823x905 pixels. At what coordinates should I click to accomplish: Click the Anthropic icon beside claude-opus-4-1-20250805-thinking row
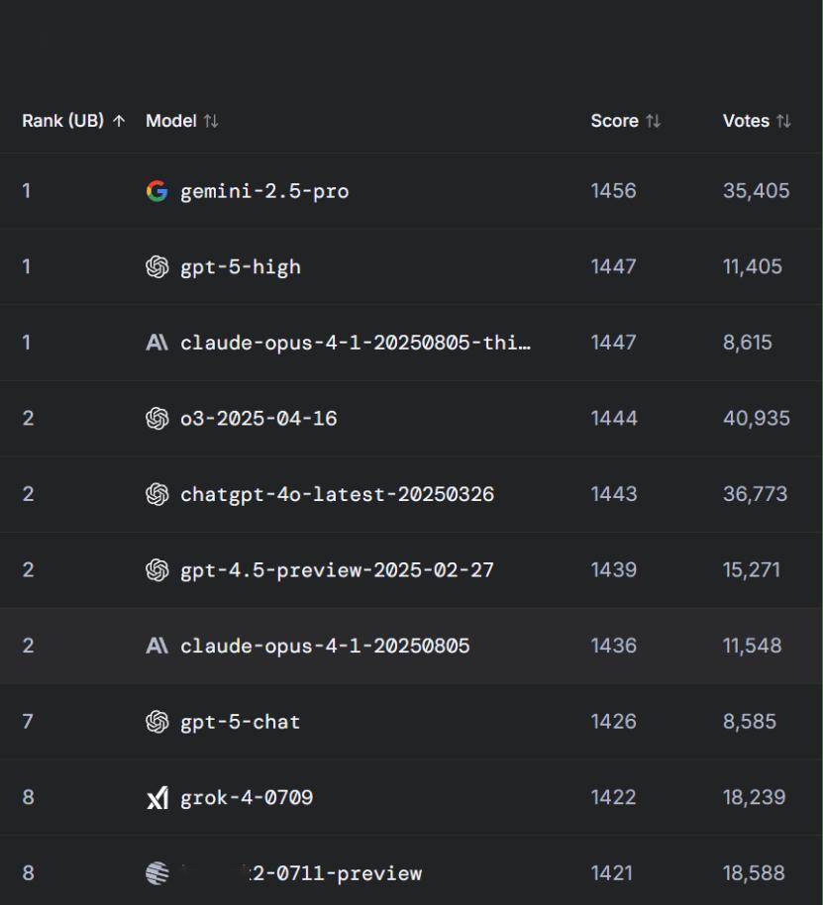pyautogui.click(x=156, y=343)
